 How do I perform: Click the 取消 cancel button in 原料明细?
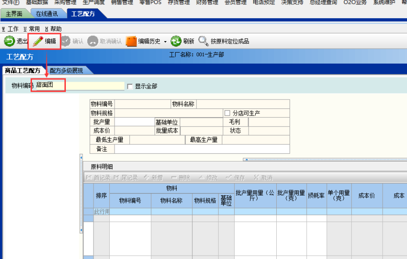pos(263,178)
